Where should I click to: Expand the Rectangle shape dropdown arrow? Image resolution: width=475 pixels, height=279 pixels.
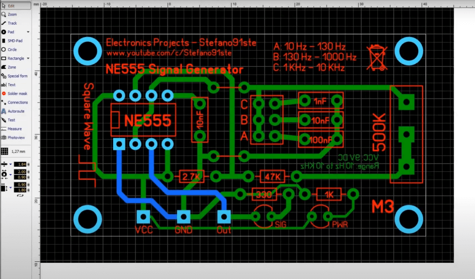click(28, 58)
